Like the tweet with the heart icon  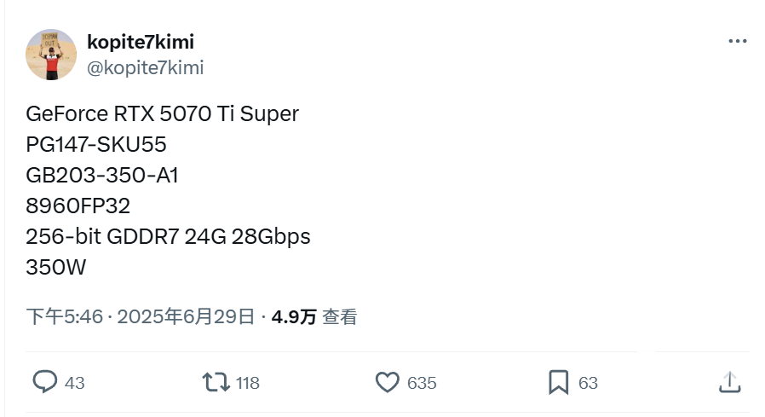click(388, 382)
